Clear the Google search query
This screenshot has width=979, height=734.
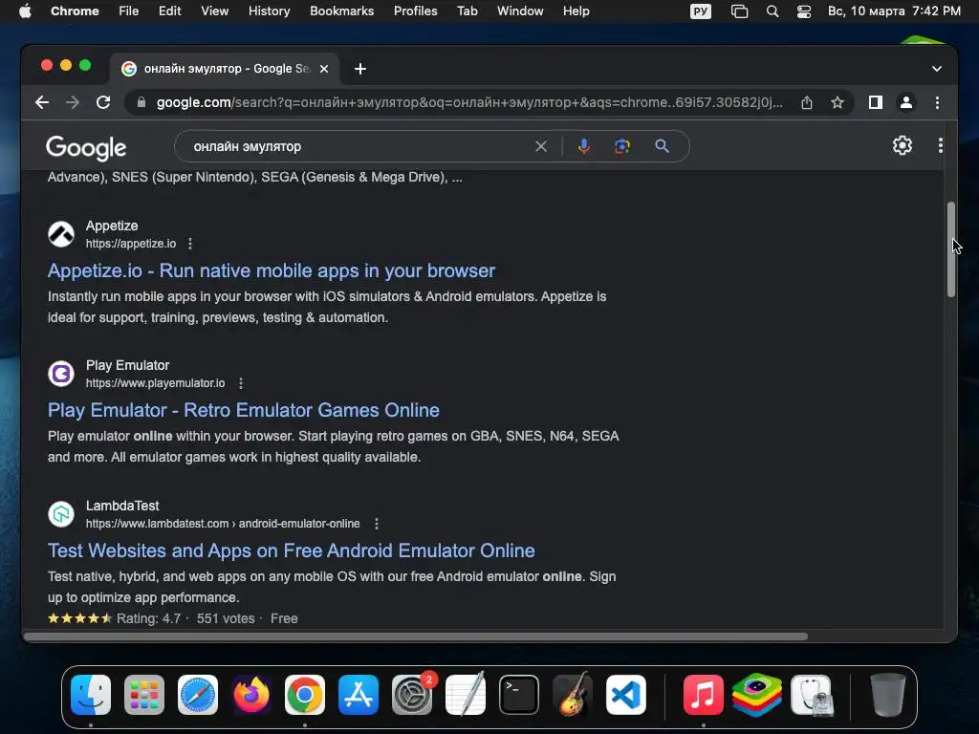(541, 146)
